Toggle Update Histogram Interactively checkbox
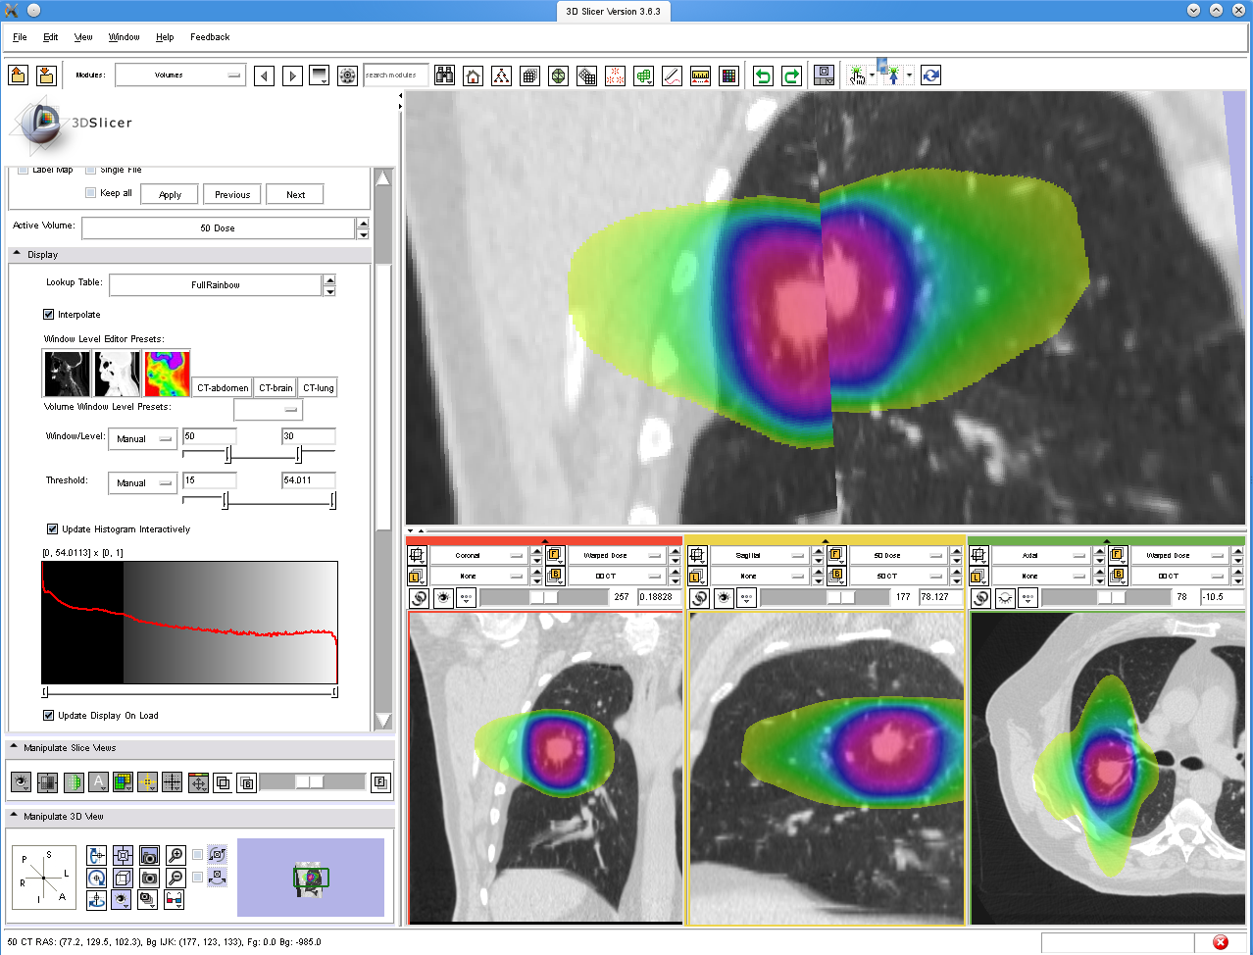Screen dimensions: 1253x955 click(53, 529)
